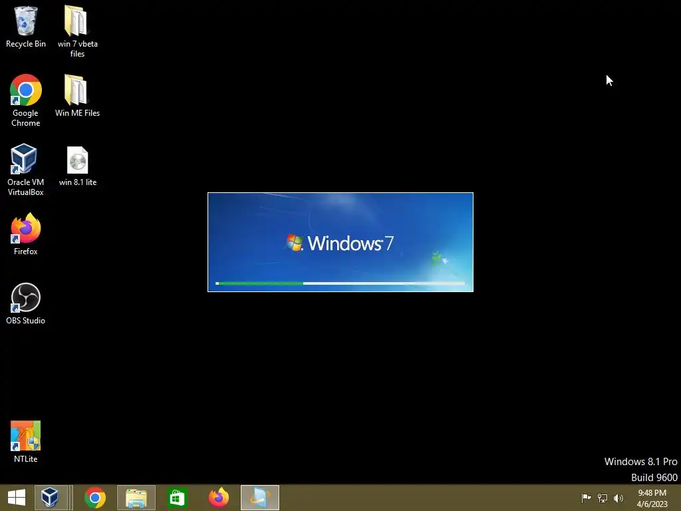Click the 'Firefox' desktop label text
The width and height of the screenshot is (681, 511).
(26, 251)
